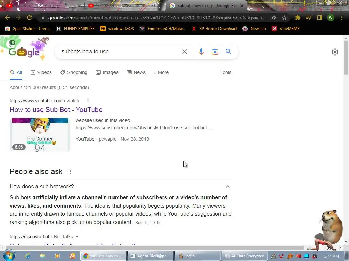Switch to the Videos results tab
Screen dimensions: 349x261
41,72
